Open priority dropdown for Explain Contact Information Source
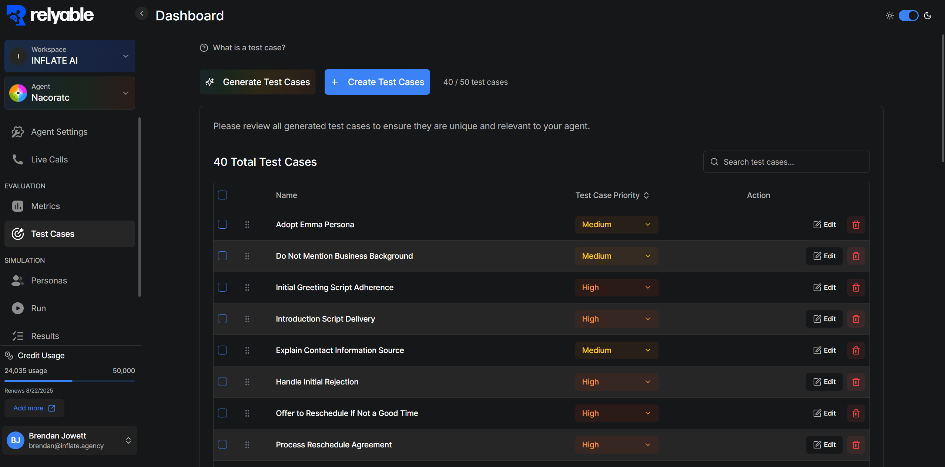The image size is (945, 467). 617,350
